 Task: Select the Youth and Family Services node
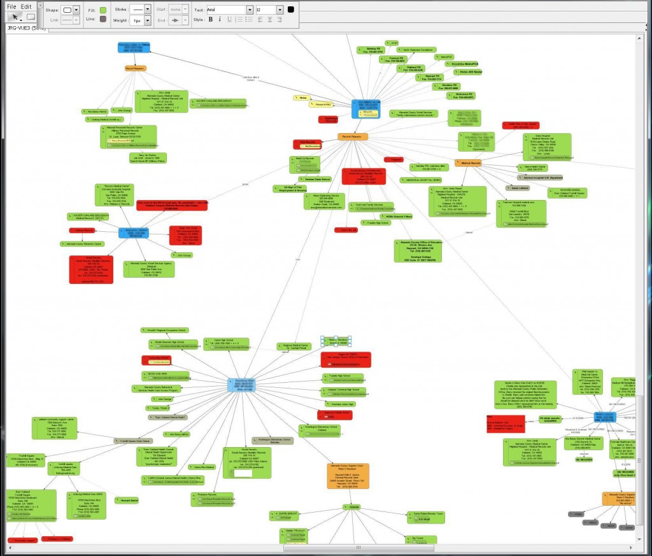(372, 207)
